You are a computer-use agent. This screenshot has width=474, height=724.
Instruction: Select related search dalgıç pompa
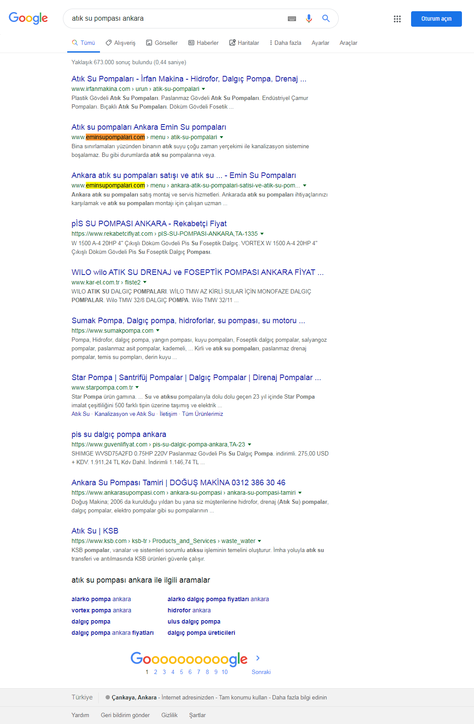(x=91, y=621)
